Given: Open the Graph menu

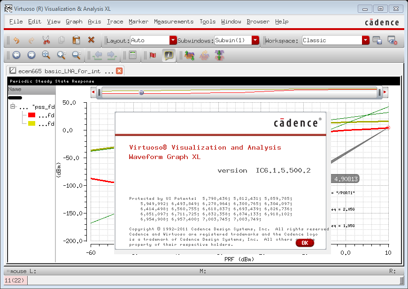Looking at the screenshot, I should tap(74, 22).
